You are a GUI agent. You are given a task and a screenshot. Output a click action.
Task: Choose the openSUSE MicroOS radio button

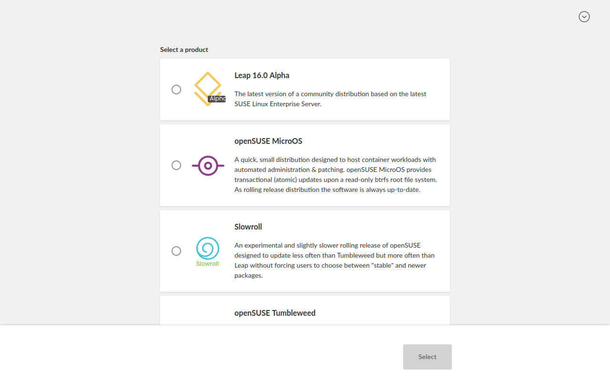(176, 165)
